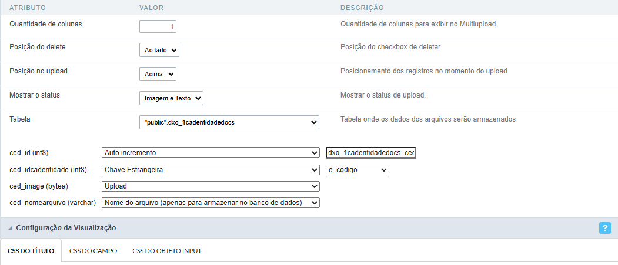
Task: Switch to the CSS DO CAMPO tab
Action: (93, 251)
